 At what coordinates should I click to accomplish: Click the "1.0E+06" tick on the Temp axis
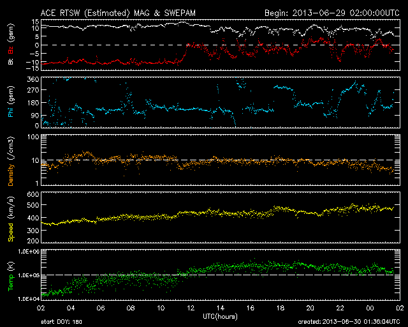pos(29,251)
